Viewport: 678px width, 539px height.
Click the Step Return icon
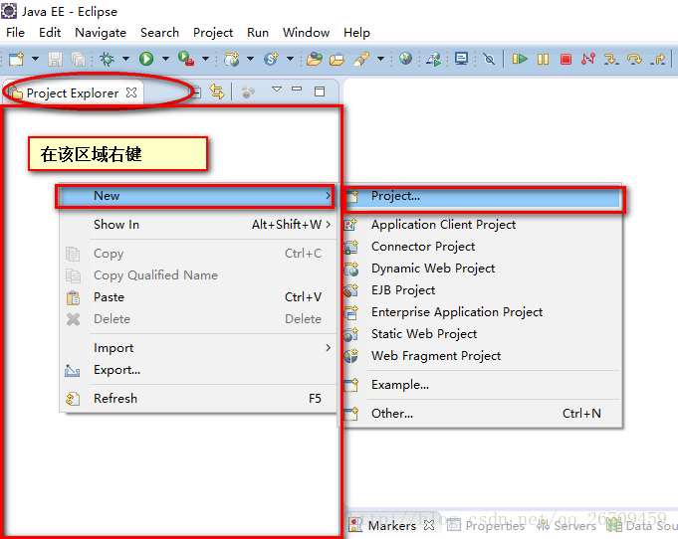(x=658, y=59)
